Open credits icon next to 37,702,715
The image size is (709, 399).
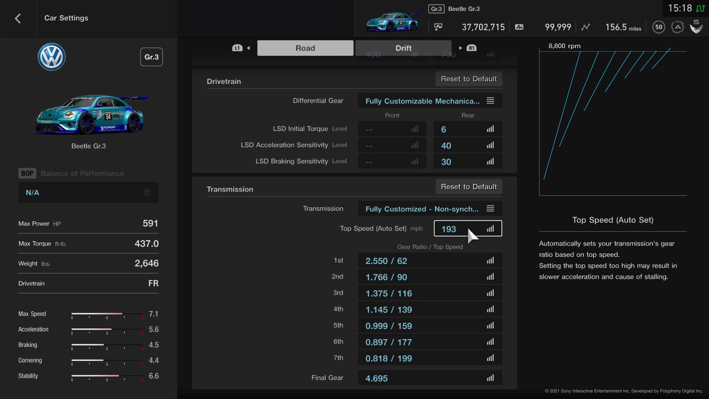pyautogui.click(x=439, y=27)
